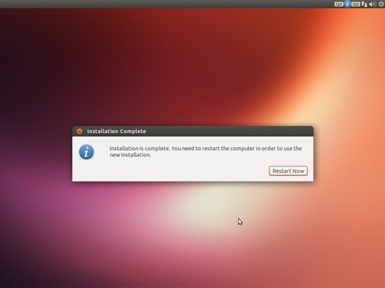The image size is (385, 288).
Task: Open the system gear session menu
Action: click(x=381, y=4)
